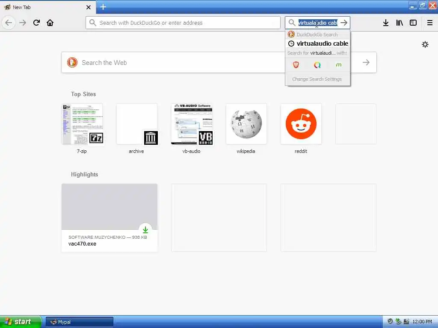
Task: Choose DuckDuckGo Search in dropdown header
Action: tap(317, 35)
